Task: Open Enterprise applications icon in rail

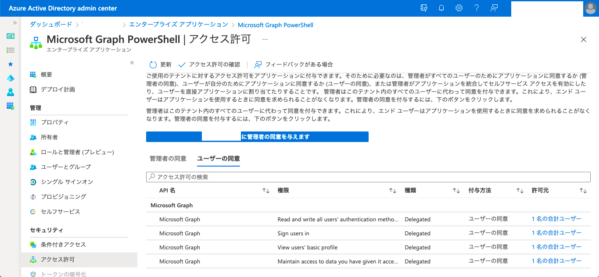Action: click(x=11, y=106)
